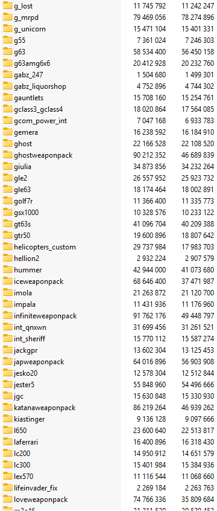Click packed size 22 513 817 of l650
The height and width of the screenshot is (511, 217).
pyautogui.click(x=198, y=431)
